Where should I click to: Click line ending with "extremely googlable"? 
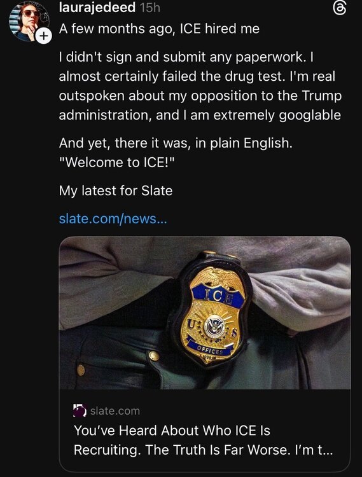click(x=200, y=115)
